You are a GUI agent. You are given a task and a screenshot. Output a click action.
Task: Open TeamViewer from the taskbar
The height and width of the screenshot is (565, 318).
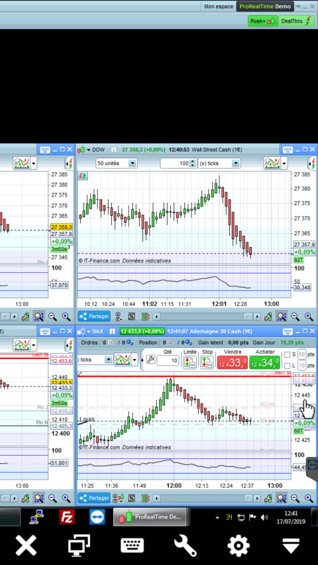coord(97,517)
